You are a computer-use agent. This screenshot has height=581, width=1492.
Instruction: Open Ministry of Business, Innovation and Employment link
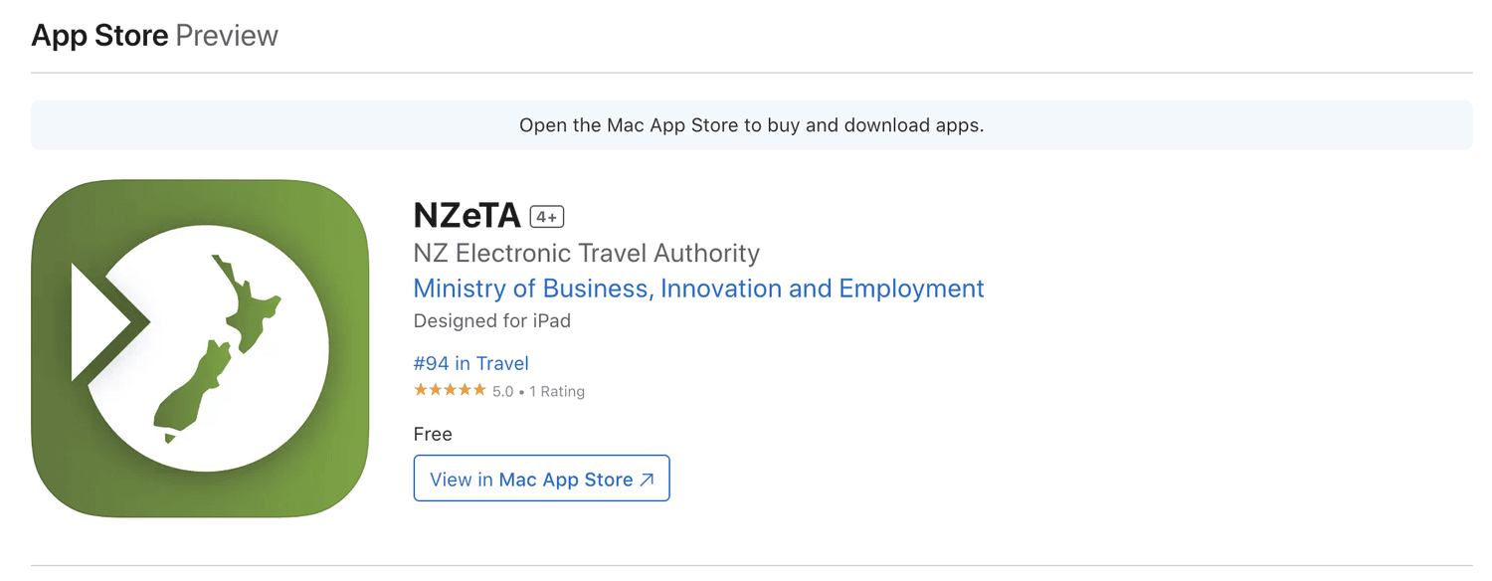(698, 289)
